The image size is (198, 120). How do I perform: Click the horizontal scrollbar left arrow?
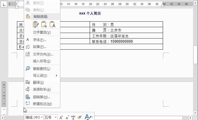pyautogui.click(x=2, y=118)
